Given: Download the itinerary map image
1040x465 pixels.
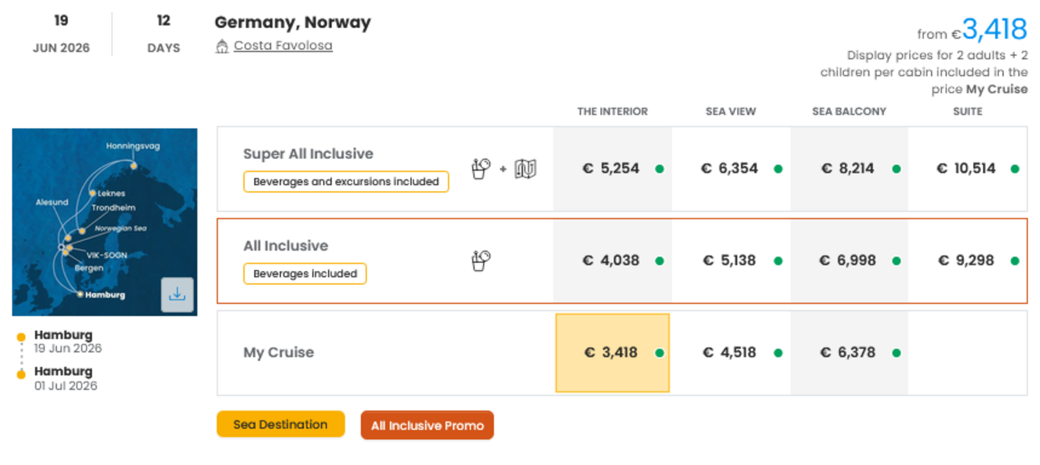Looking at the screenshot, I should [x=177, y=295].
